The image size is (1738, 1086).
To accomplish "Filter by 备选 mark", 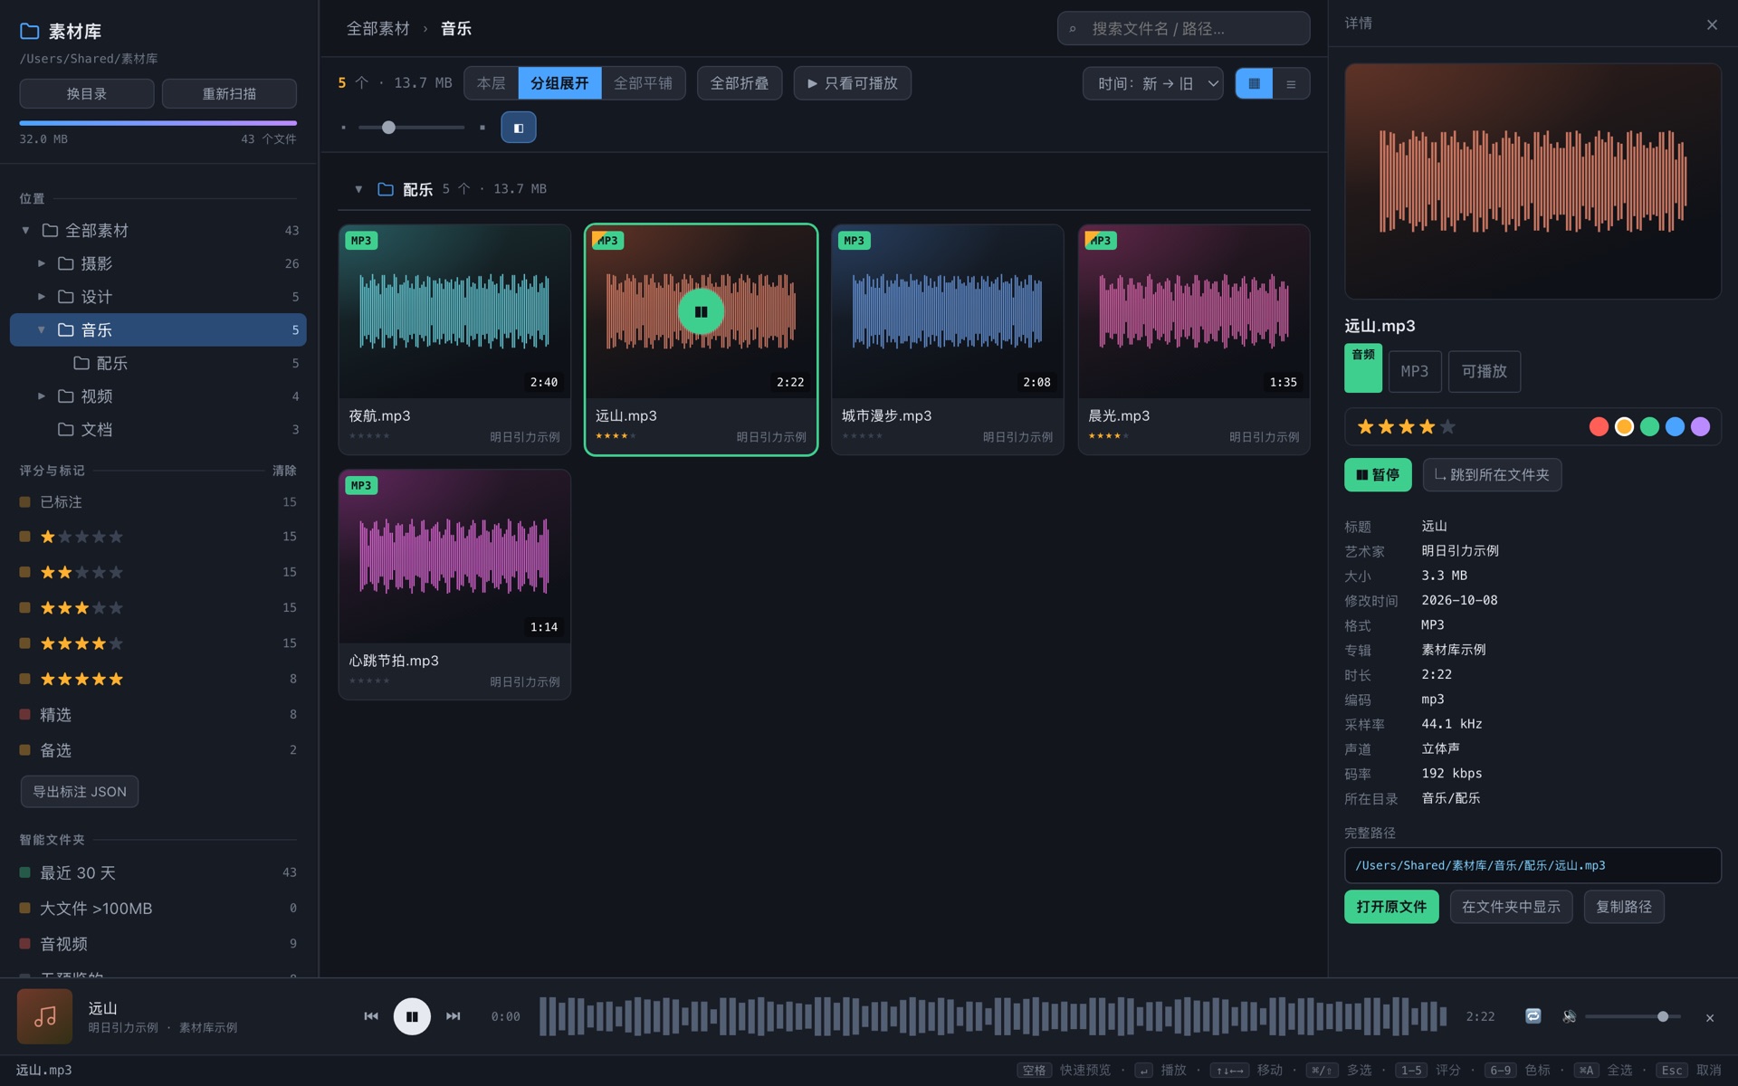I will (x=158, y=750).
